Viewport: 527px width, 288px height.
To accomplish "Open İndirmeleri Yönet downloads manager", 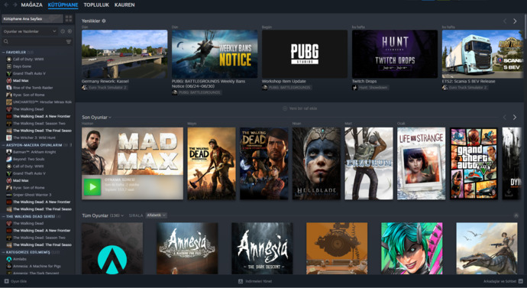I will coord(255,281).
